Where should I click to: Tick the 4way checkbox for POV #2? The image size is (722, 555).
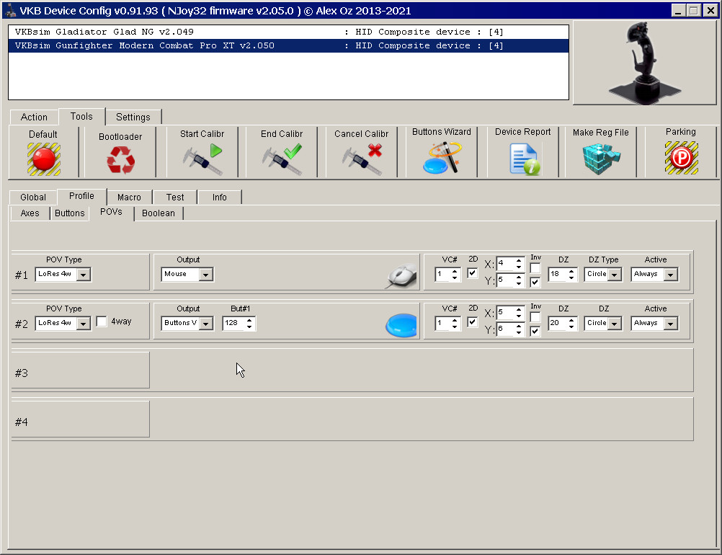[102, 321]
